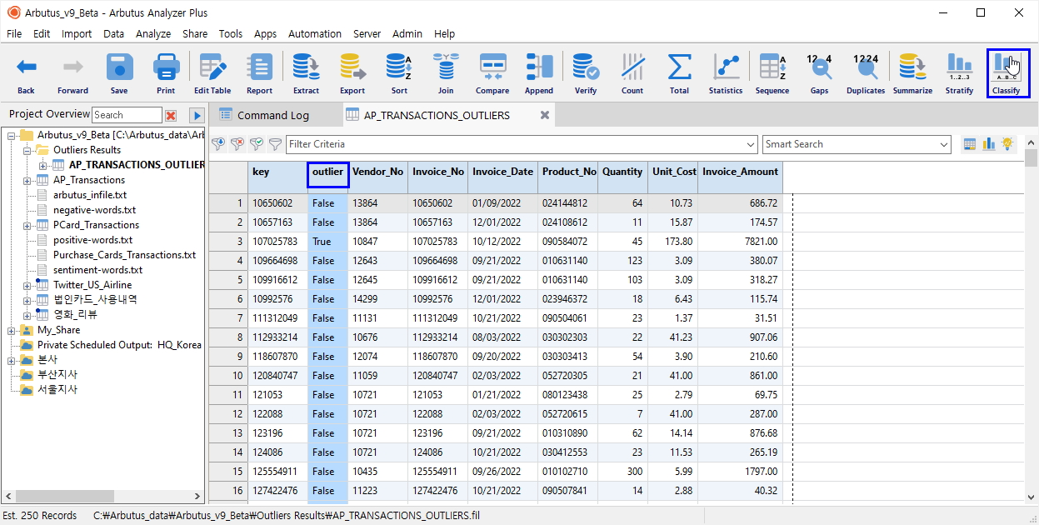Expand the 본사 cloud folder node
This screenshot has height=525, width=1039.
click(12, 360)
